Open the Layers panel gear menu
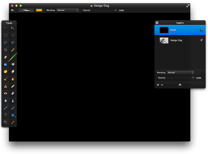This screenshot has height=154, width=208. [180, 85]
